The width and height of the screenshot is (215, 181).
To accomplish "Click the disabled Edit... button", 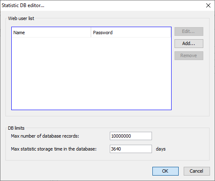I will pos(189,31).
